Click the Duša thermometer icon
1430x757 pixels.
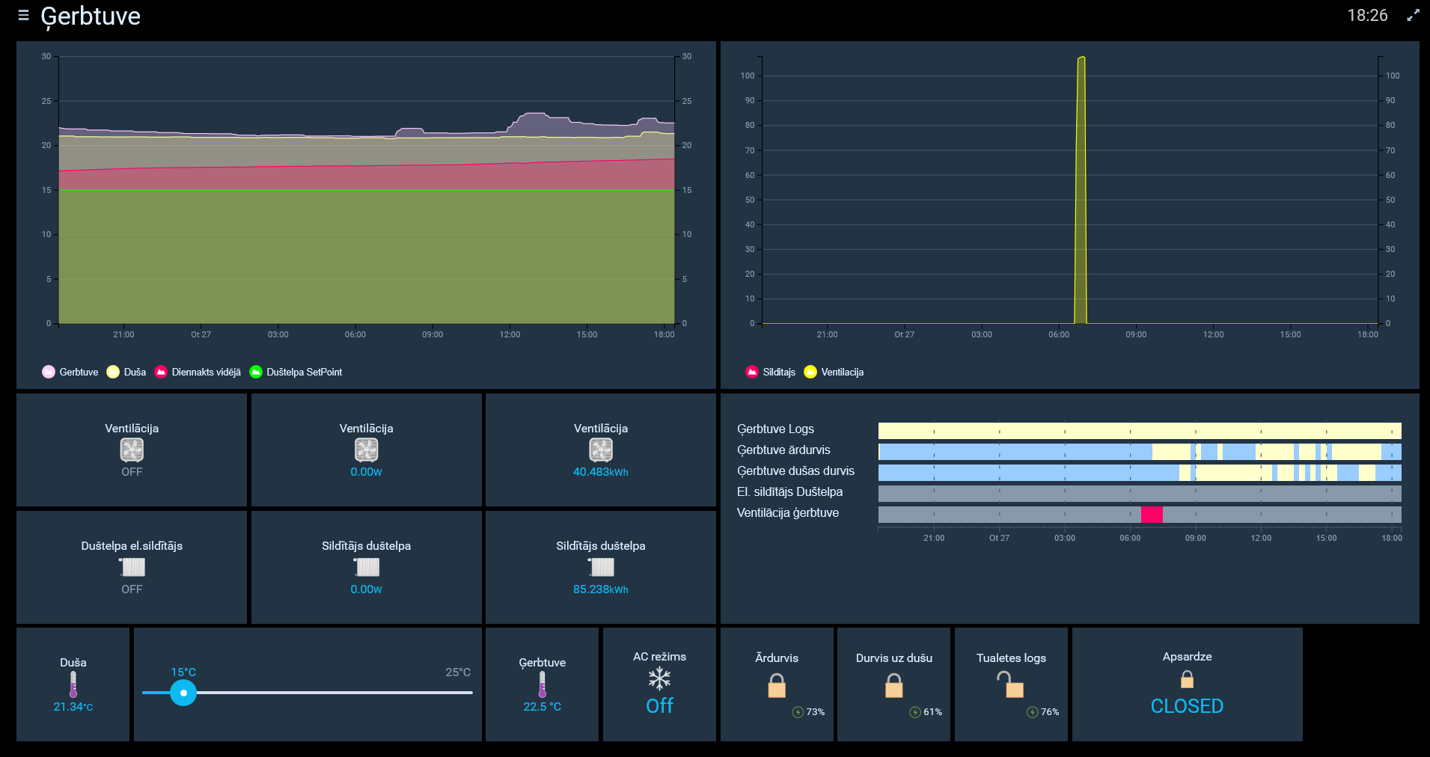pos(73,684)
